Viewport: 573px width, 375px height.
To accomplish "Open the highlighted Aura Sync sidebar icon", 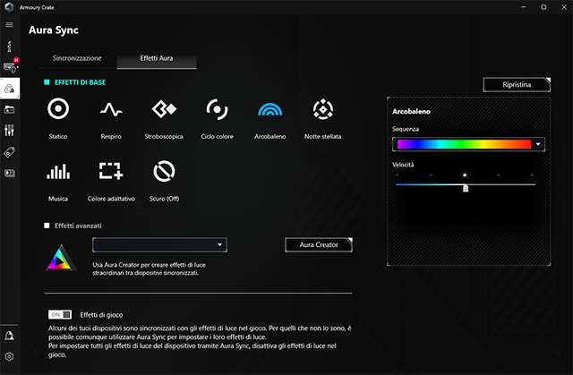I will (x=10, y=88).
